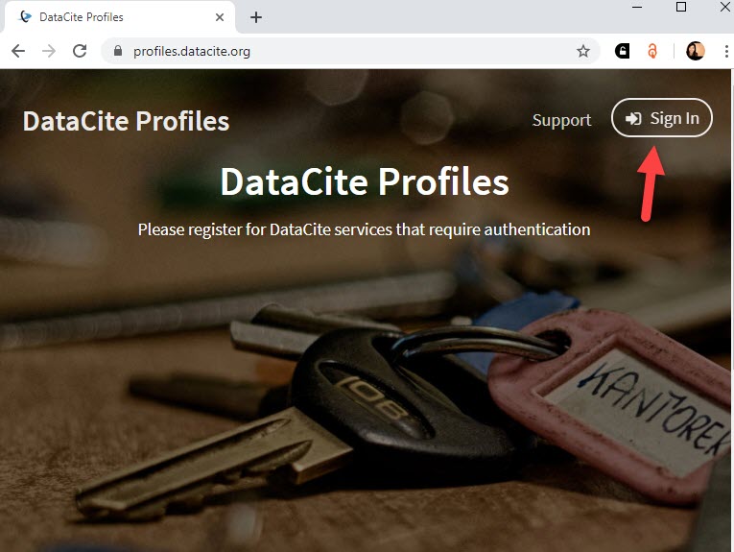This screenshot has height=552, width=734.
Task: Close the DataCite Profiles tab
Action: tap(219, 17)
